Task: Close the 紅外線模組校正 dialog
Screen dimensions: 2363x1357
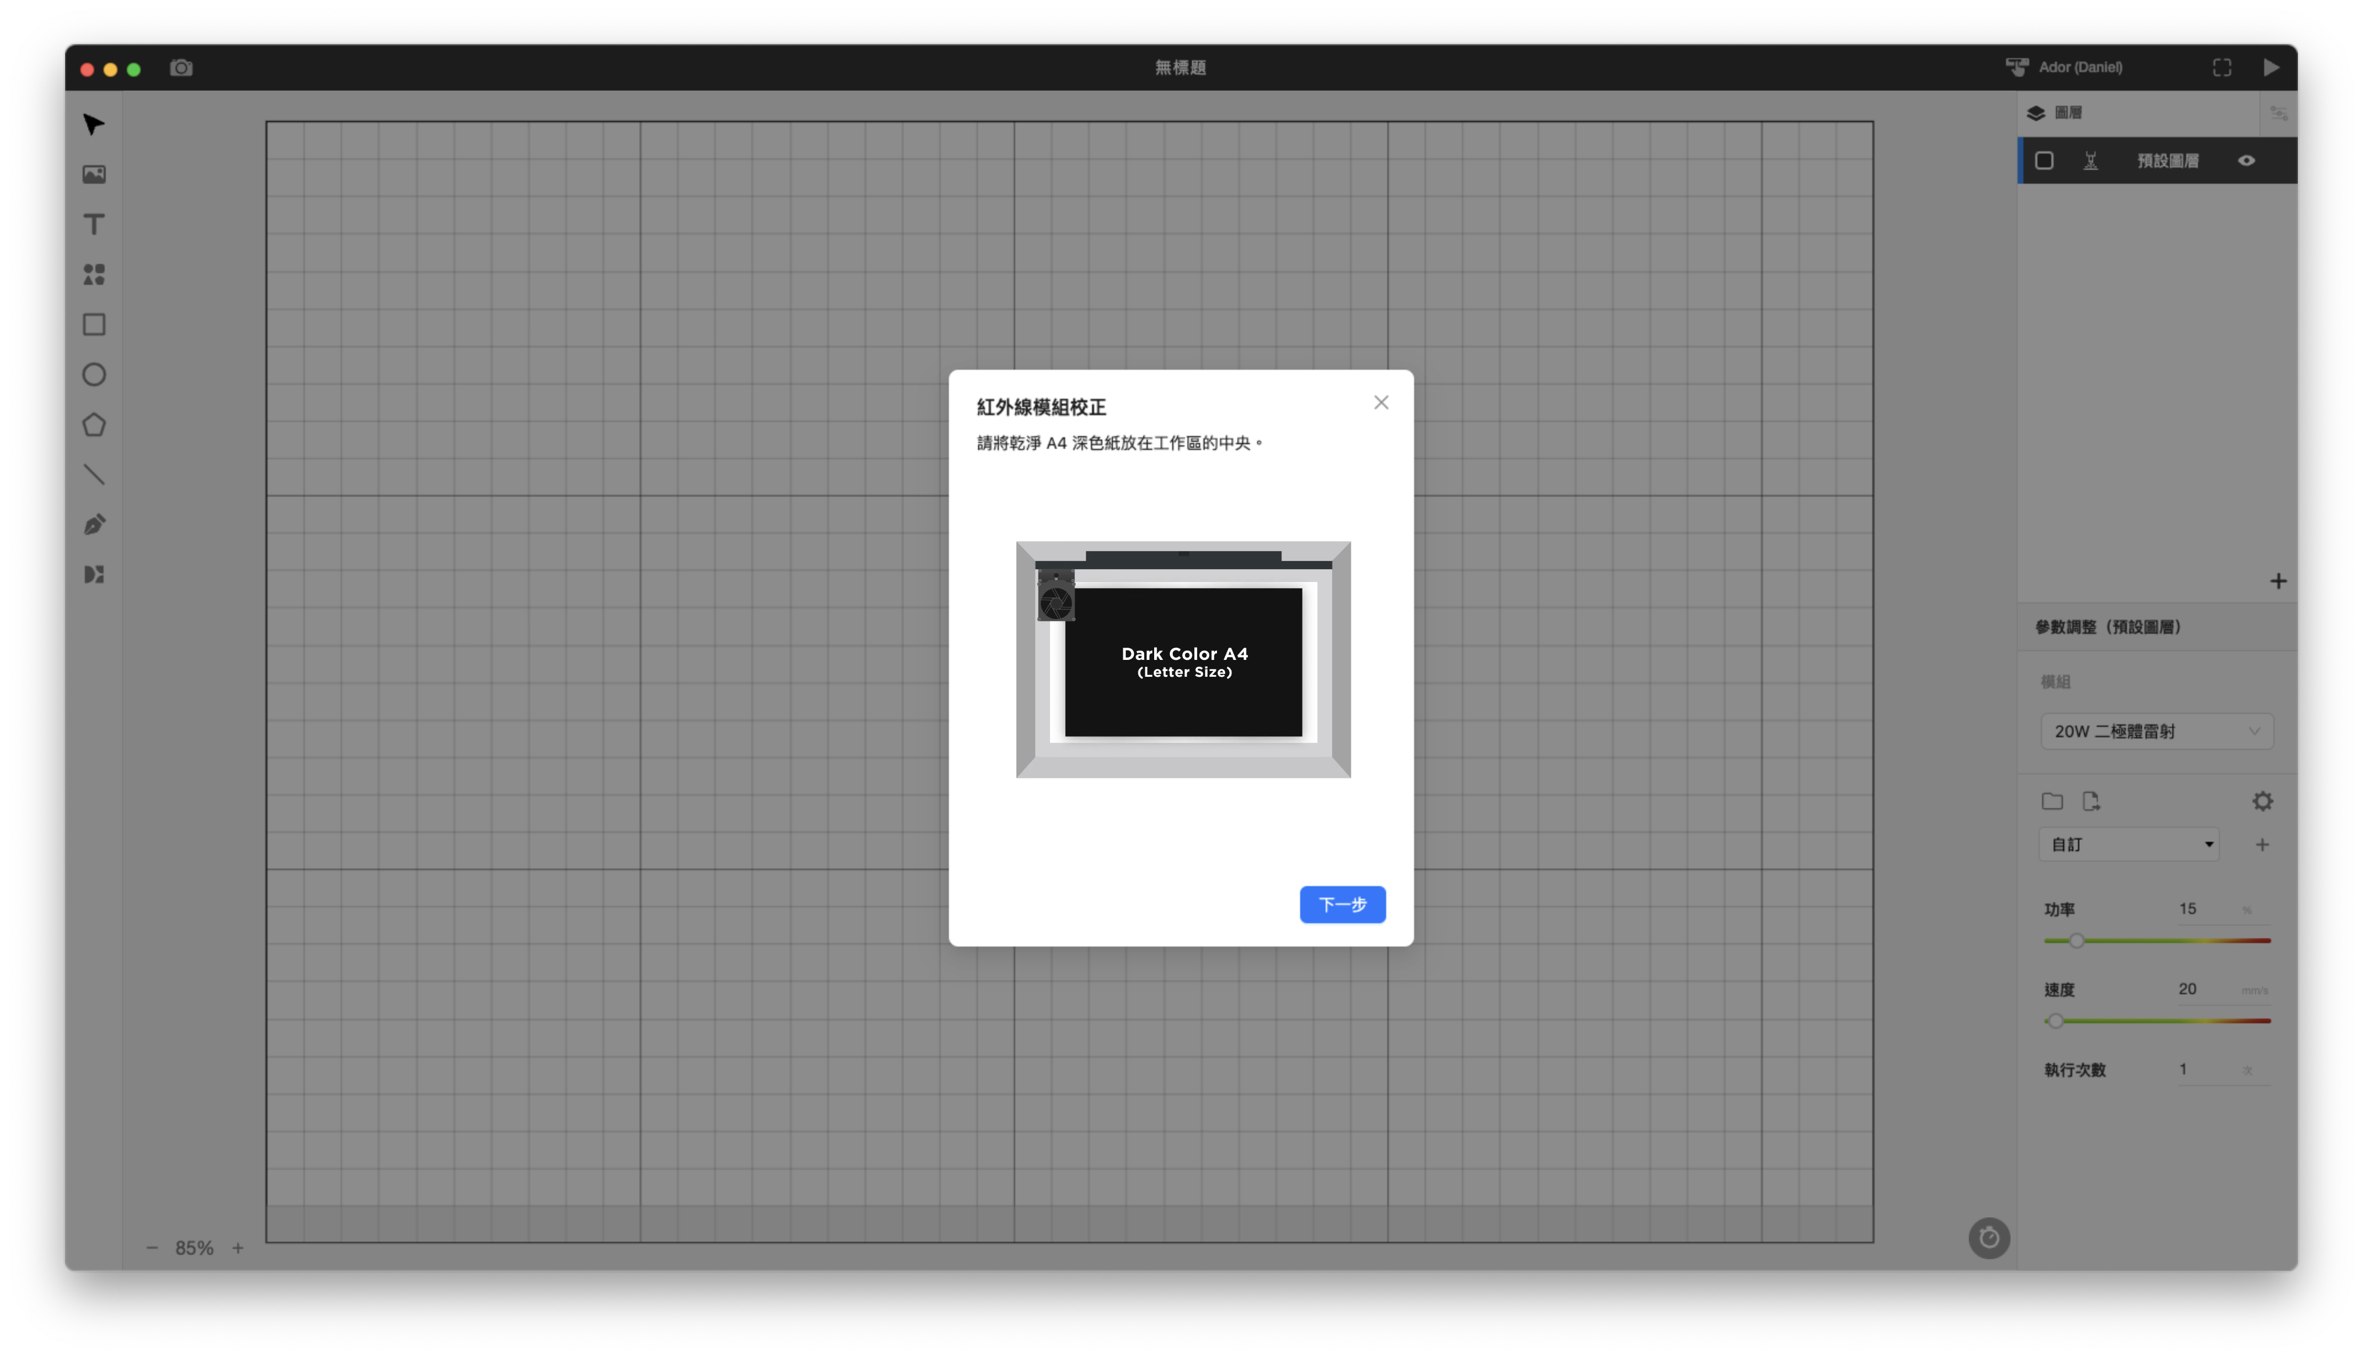Action: (1381, 403)
